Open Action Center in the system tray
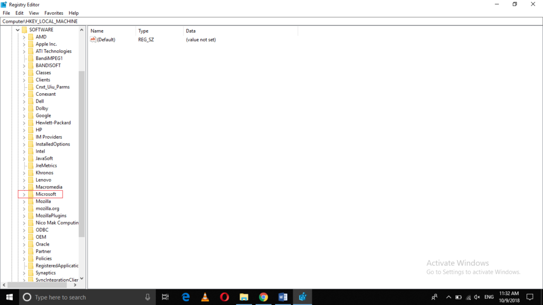 pos(530,297)
